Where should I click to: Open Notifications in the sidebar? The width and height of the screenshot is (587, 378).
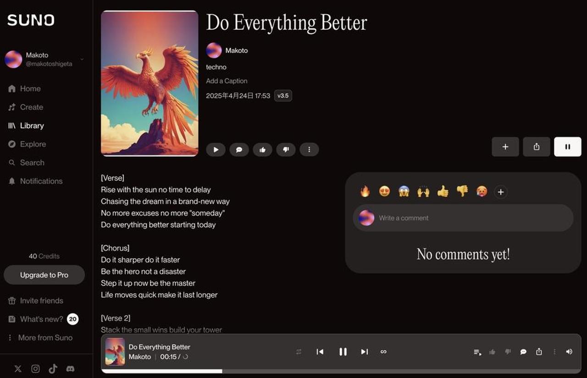(41, 181)
